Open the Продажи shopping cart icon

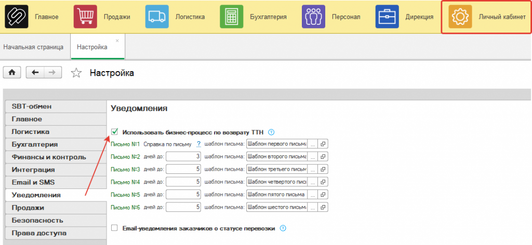tap(85, 17)
